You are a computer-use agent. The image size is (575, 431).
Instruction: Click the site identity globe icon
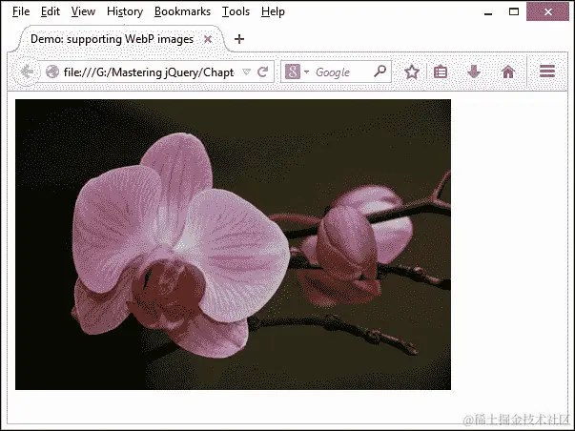[52, 72]
